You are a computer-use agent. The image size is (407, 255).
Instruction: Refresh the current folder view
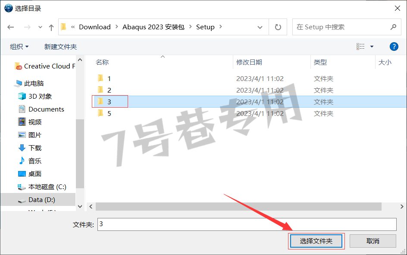coord(278,27)
